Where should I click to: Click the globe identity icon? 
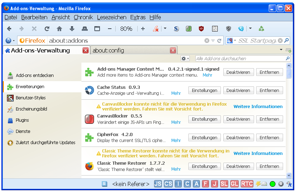pyautogui.click(x=8, y=41)
